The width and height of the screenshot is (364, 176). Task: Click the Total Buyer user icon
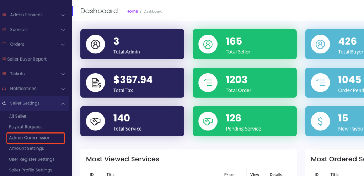point(320,44)
